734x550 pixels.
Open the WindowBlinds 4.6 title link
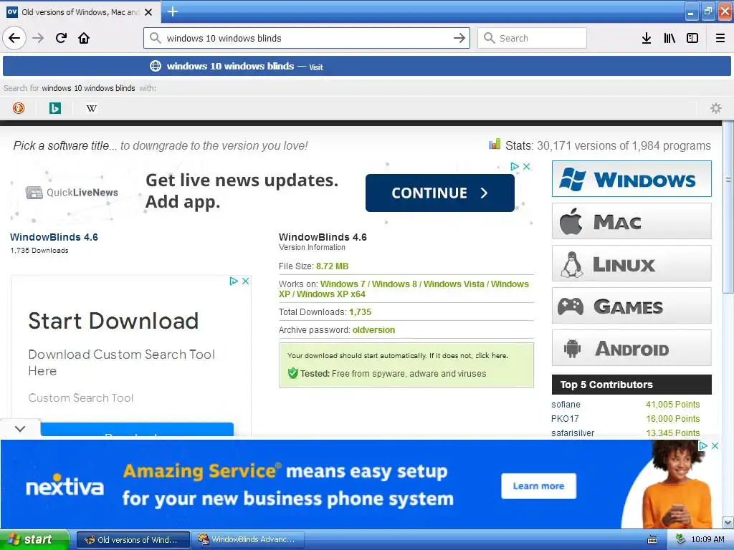(54, 237)
